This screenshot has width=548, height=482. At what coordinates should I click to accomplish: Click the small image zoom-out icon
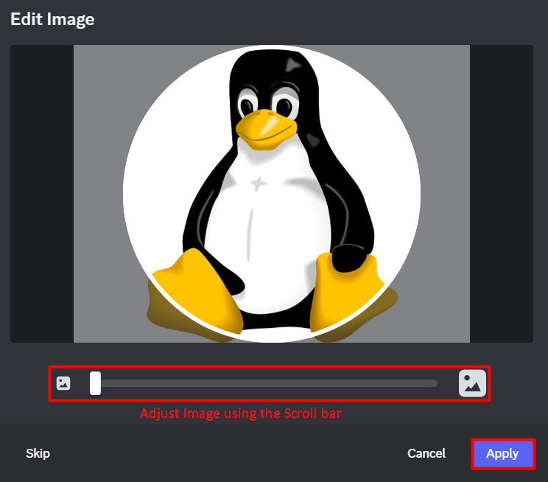(63, 383)
